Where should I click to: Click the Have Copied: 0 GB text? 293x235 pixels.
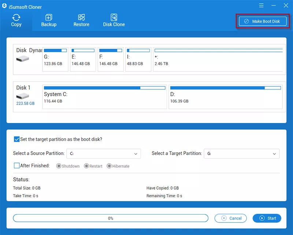(x=163, y=188)
